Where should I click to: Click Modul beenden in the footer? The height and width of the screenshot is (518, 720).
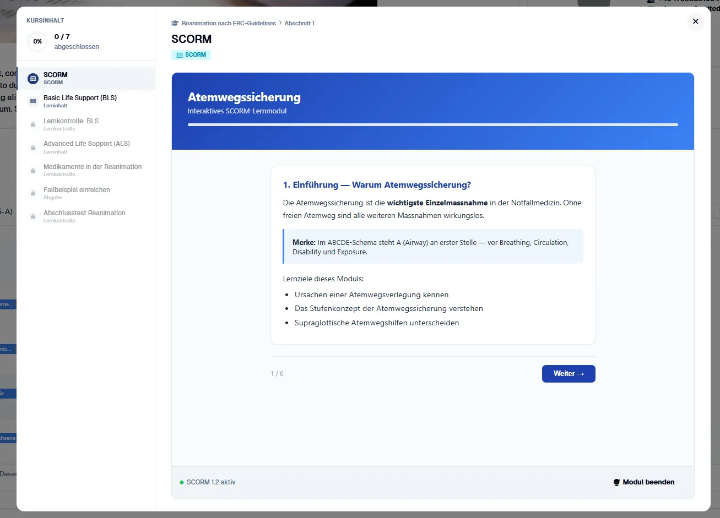648,482
